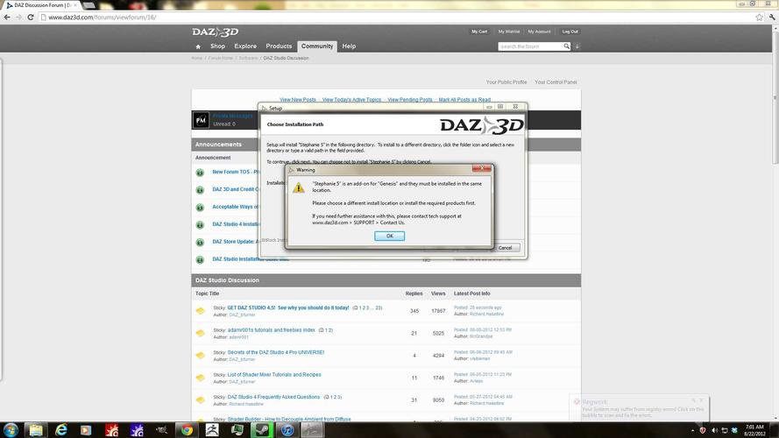
Task: Go to the site home icon
Action: point(198,46)
